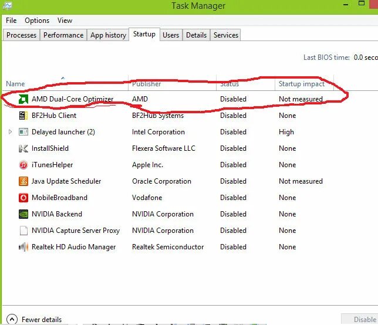Click the iTunesHelper music icon
The image size is (378, 325).
(x=23, y=165)
